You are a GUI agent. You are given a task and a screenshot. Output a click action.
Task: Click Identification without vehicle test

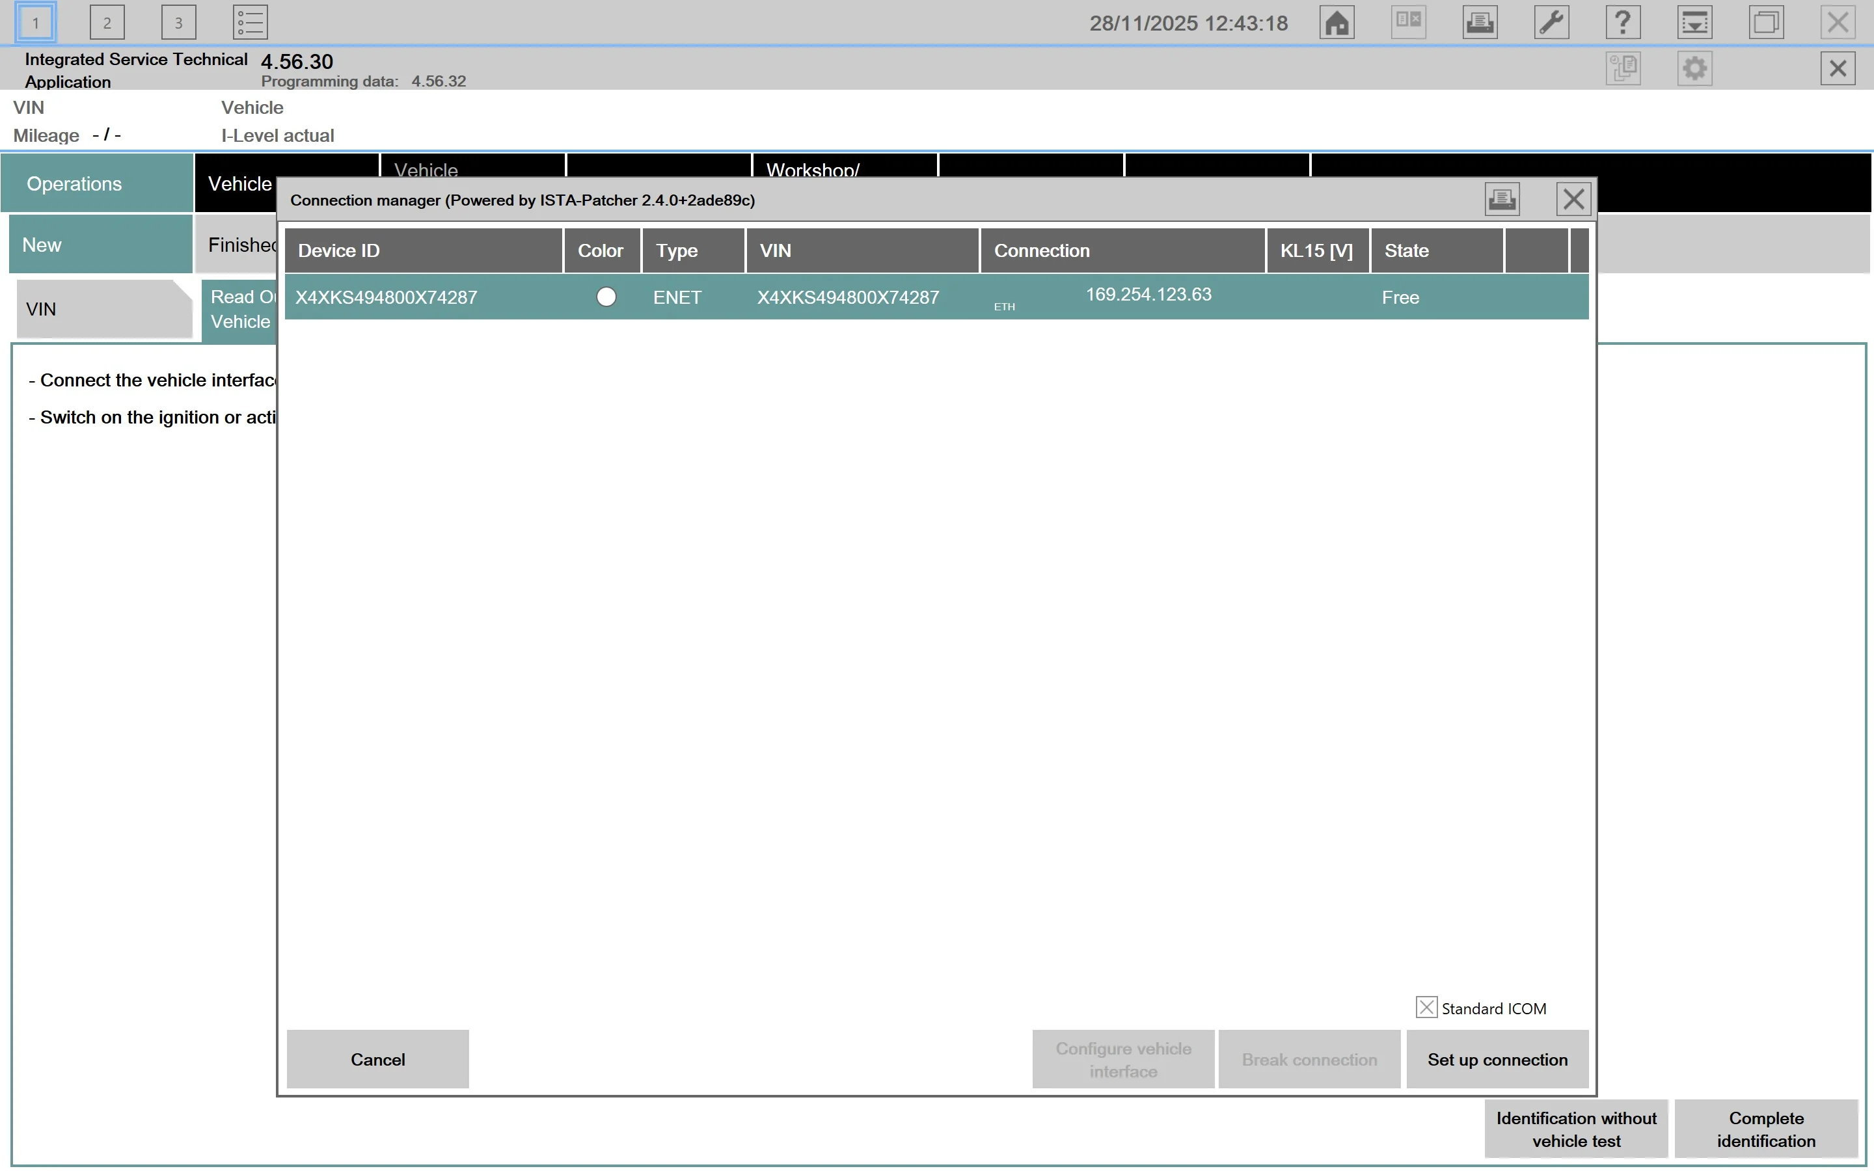click(1577, 1129)
